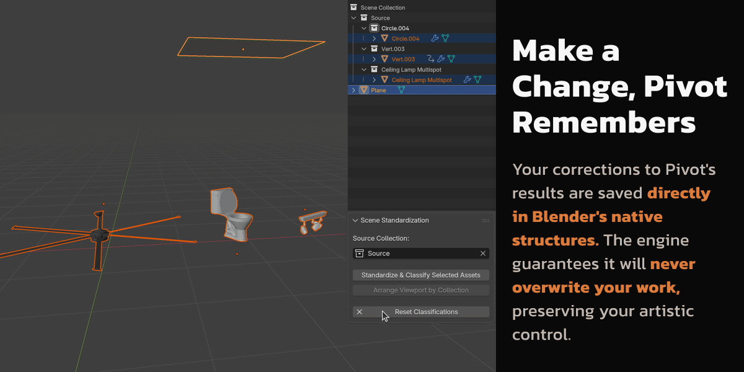Collapse the Circle.004 collection
The height and width of the screenshot is (372, 744).
click(x=364, y=28)
